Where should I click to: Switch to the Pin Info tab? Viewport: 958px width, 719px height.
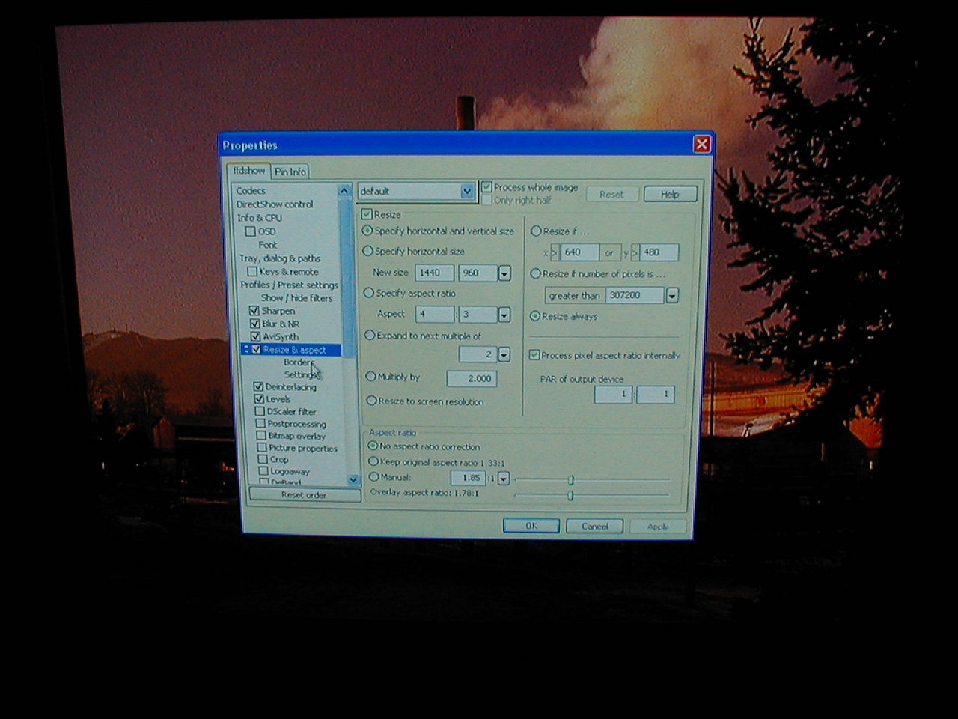290,172
